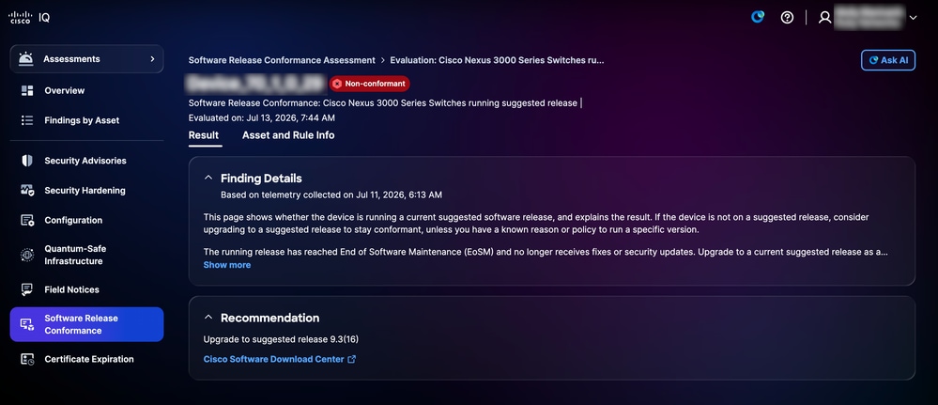Open Overview in the sidebar
Viewport: 938px width, 405px height.
tap(65, 90)
